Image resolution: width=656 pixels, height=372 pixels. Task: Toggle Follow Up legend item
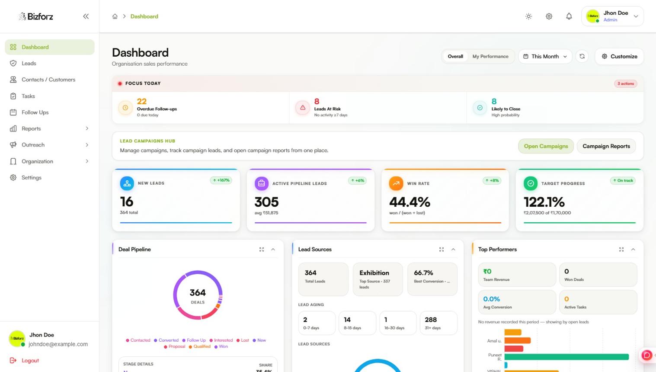194,340
